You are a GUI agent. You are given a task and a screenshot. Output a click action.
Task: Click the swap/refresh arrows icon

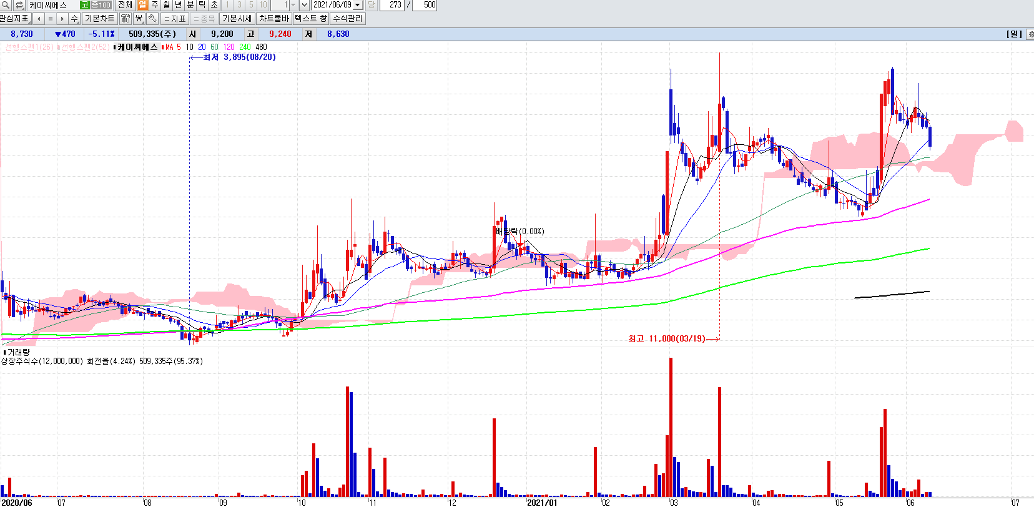click(x=19, y=5)
